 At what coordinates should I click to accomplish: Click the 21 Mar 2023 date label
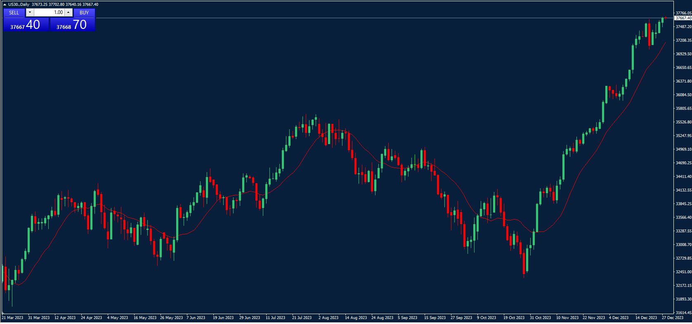click(x=12, y=318)
